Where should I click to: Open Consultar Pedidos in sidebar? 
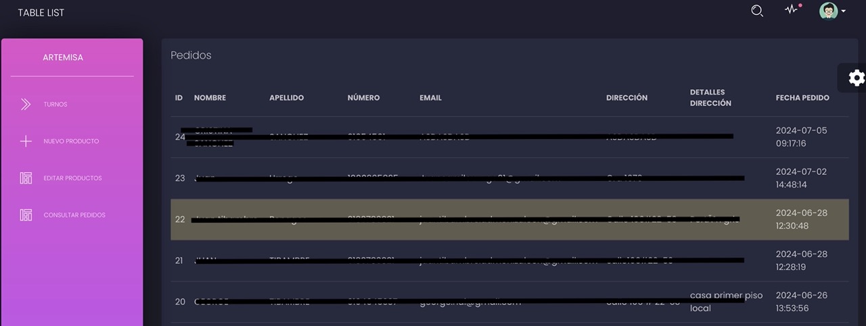[74, 215]
